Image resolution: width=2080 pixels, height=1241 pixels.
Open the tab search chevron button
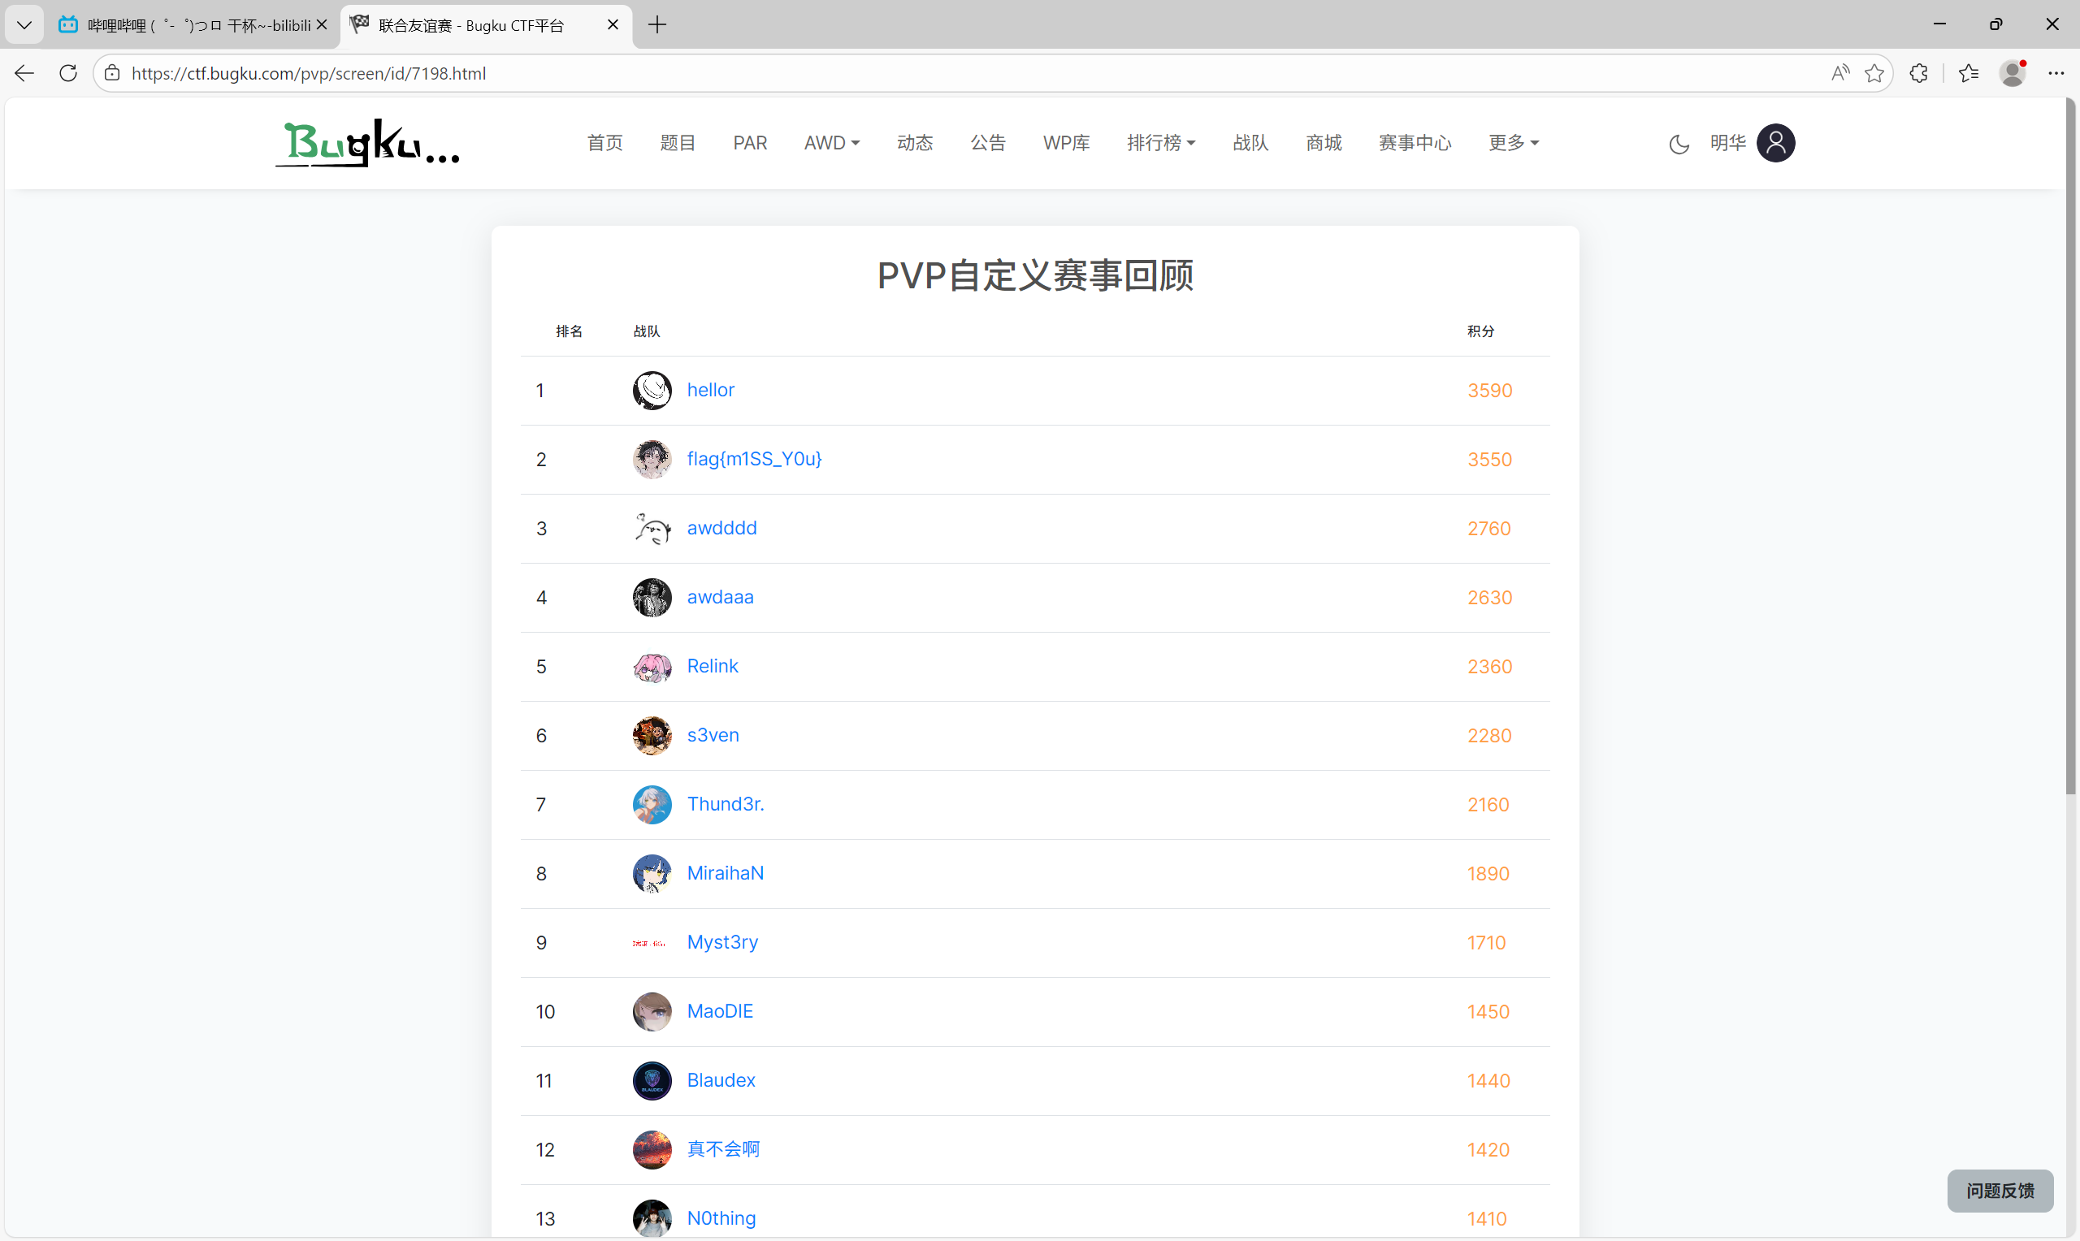[24, 25]
